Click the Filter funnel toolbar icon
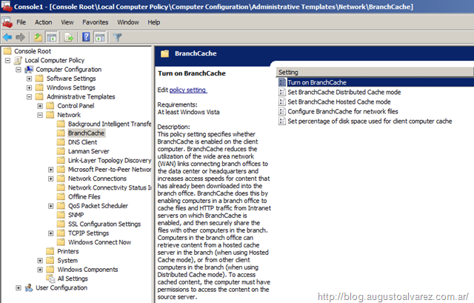Viewport: 474px width, 303px height. tap(118, 36)
